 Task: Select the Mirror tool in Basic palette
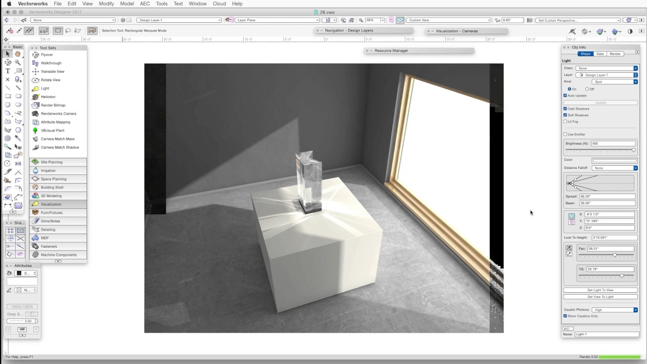click(x=18, y=163)
